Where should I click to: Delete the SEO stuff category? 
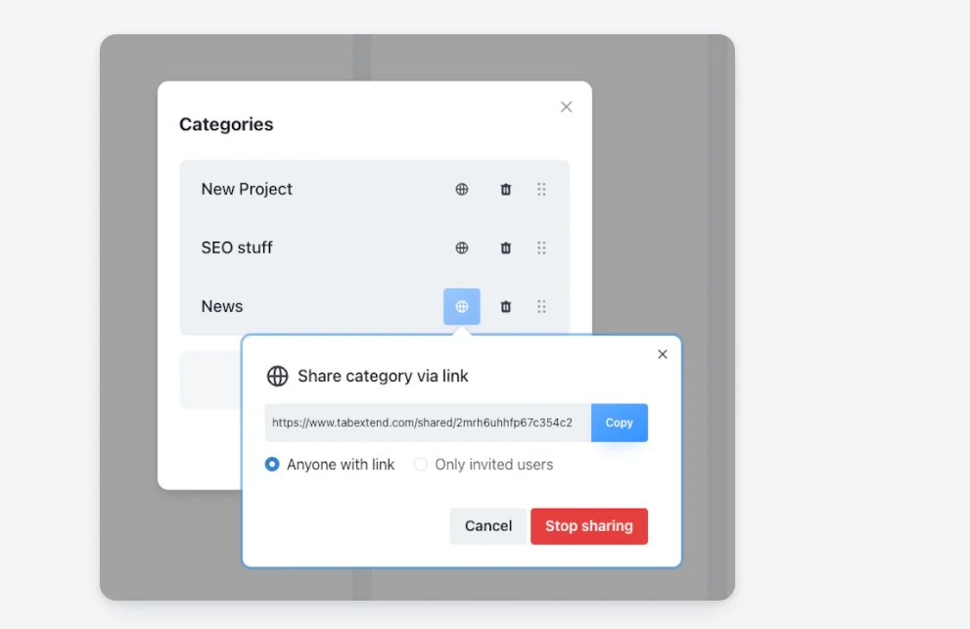pos(506,248)
